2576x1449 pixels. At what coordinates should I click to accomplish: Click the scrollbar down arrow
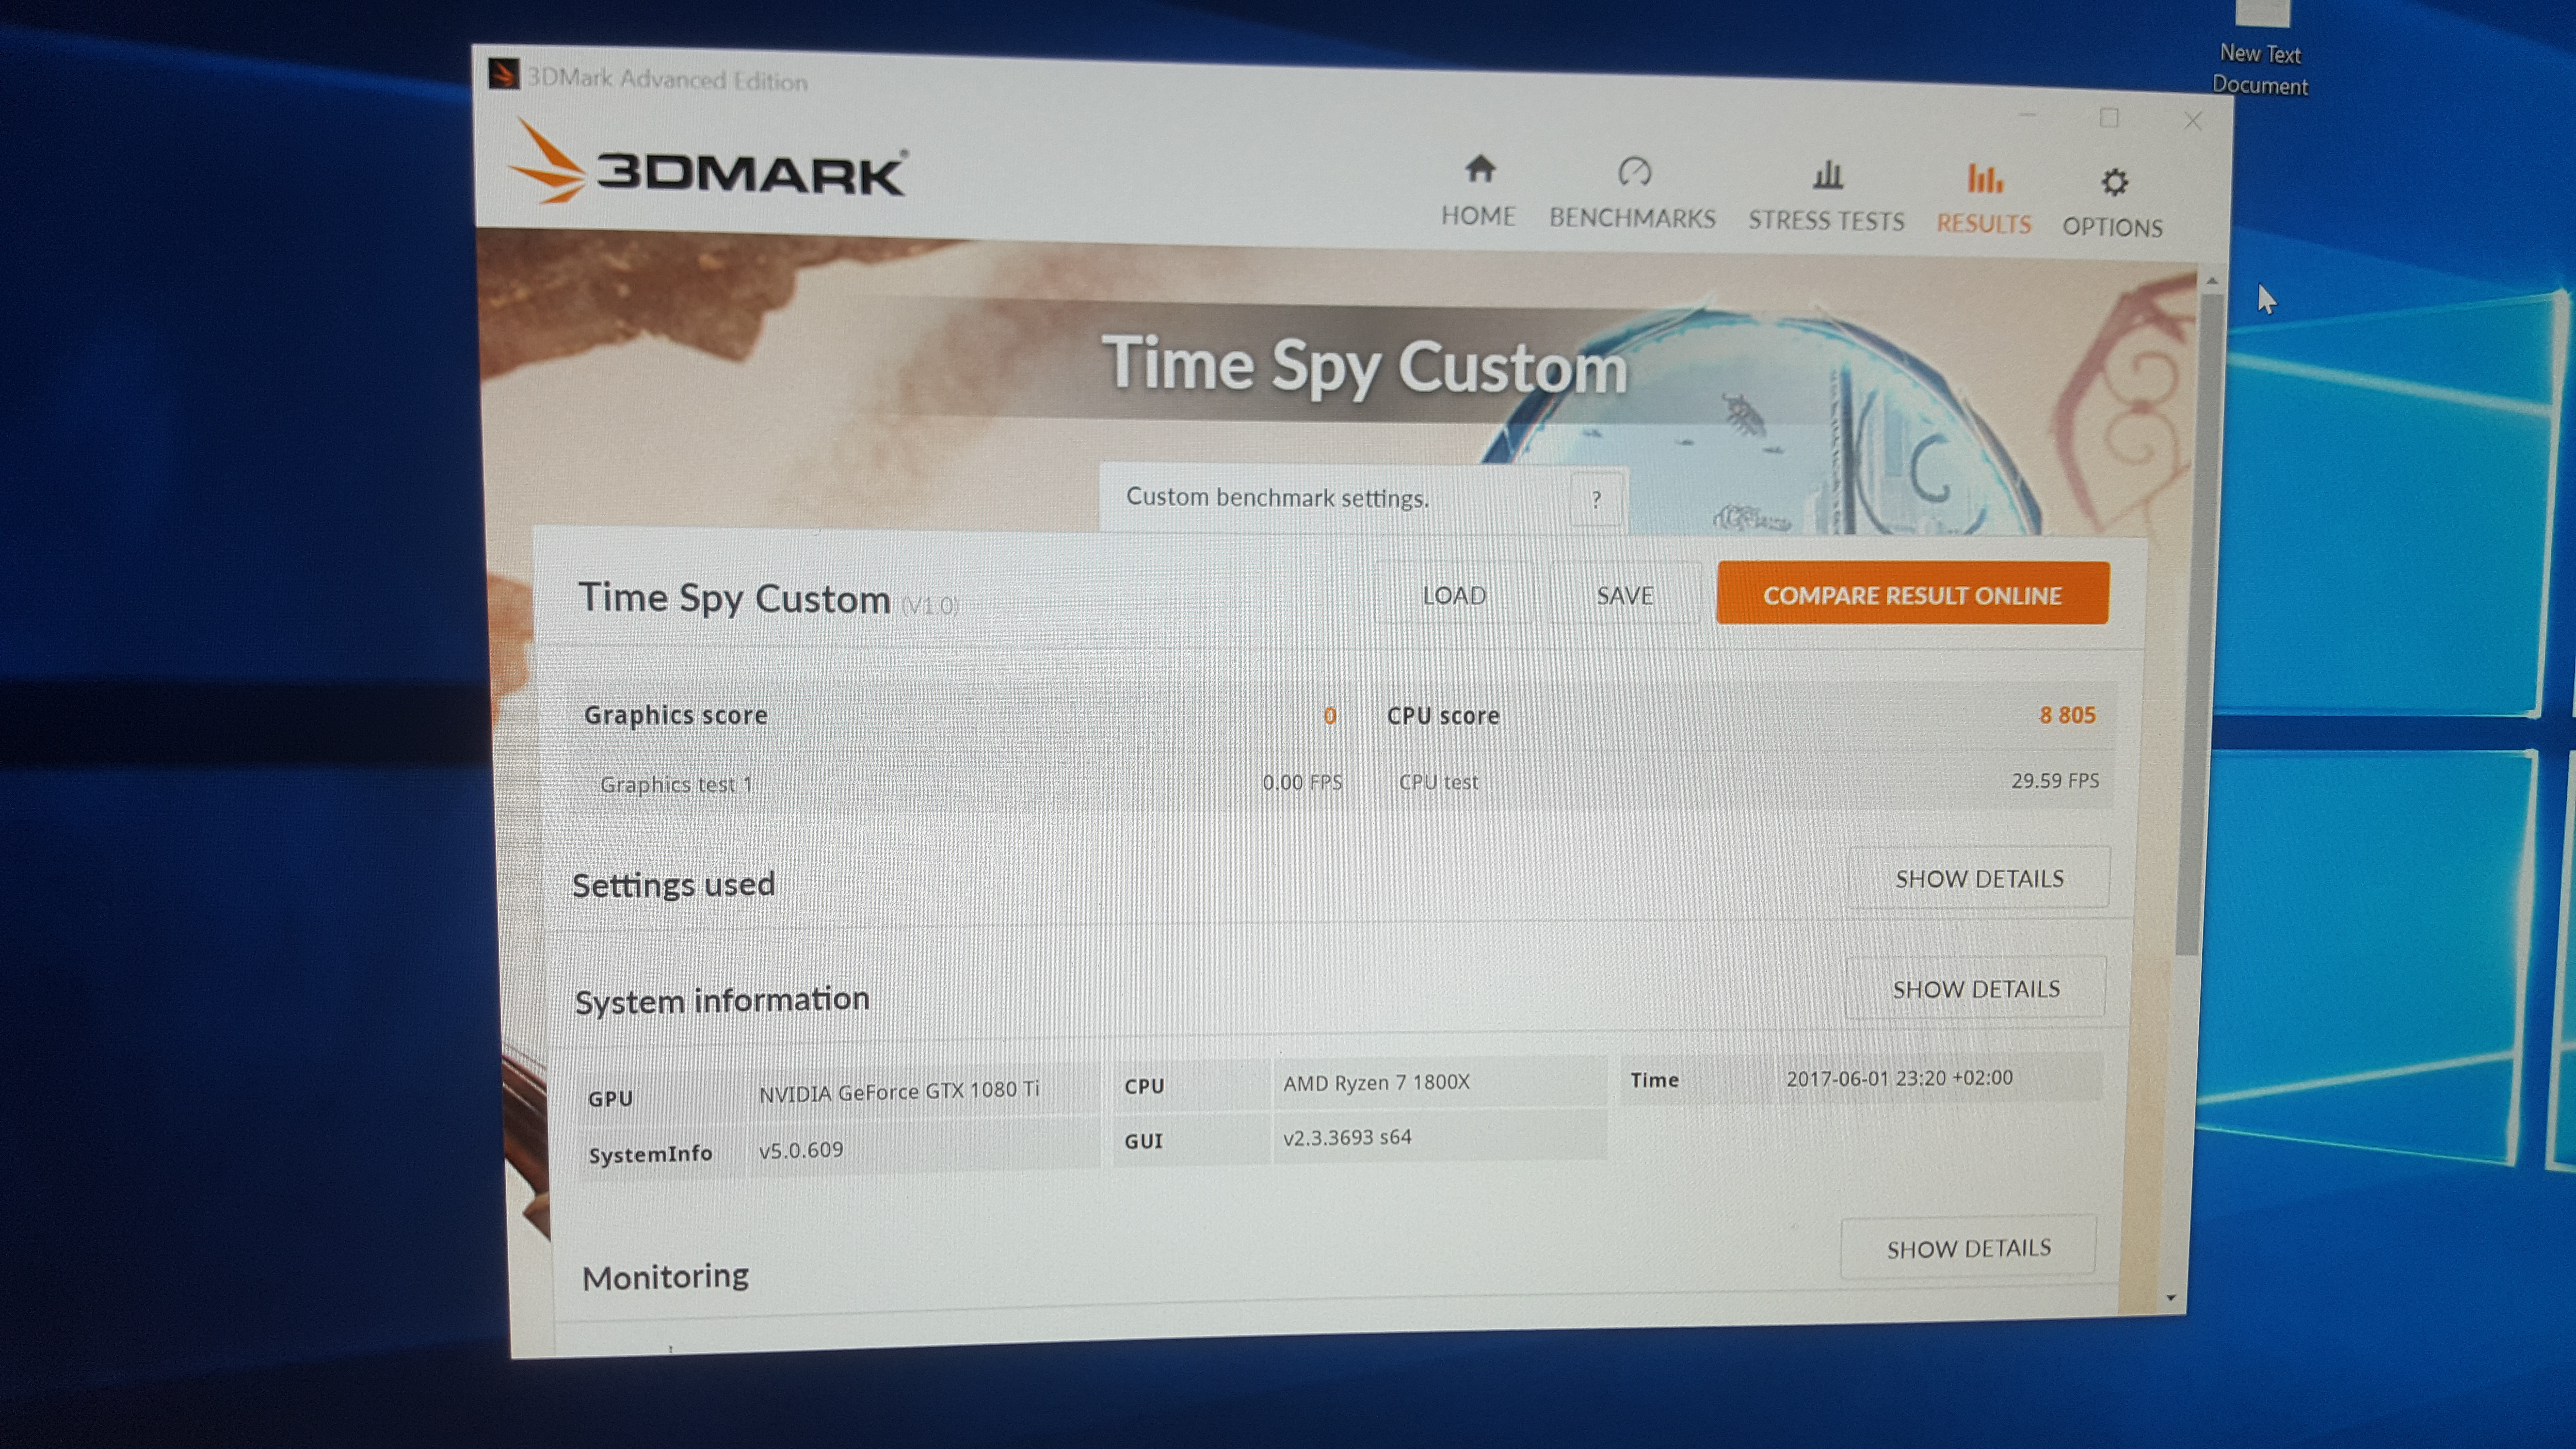point(2171,1297)
